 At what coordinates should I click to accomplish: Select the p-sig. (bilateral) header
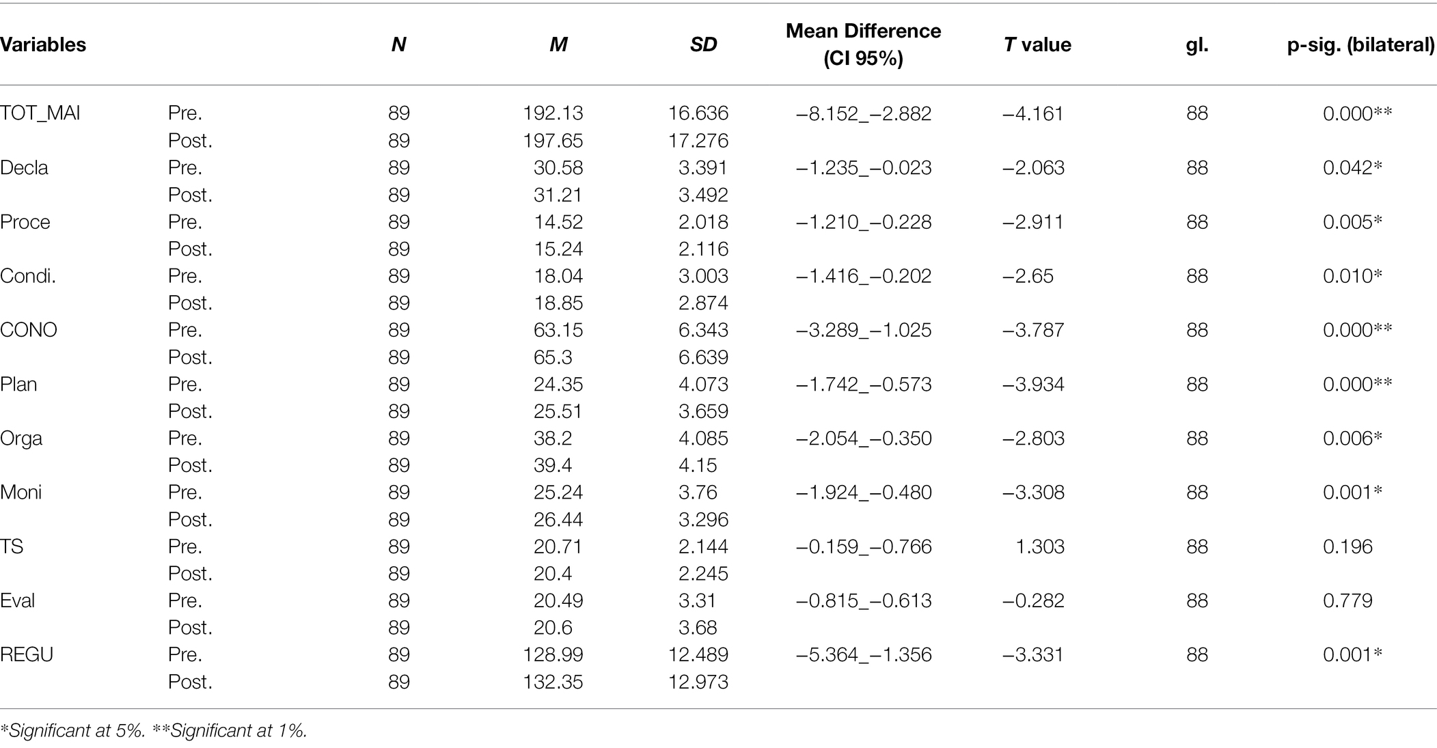[1360, 45]
